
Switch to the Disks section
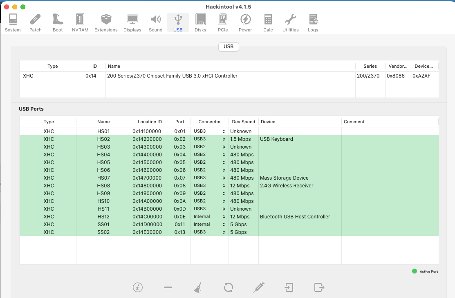tap(200, 23)
